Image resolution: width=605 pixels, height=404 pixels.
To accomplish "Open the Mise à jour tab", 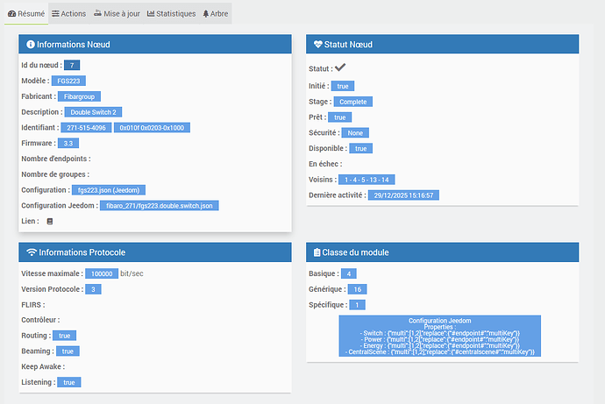I will pyautogui.click(x=117, y=13).
